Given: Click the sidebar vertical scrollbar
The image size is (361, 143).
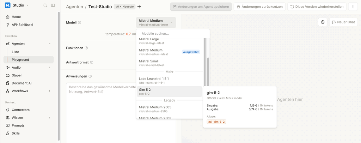Looking at the screenshot, I should [59, 75].
